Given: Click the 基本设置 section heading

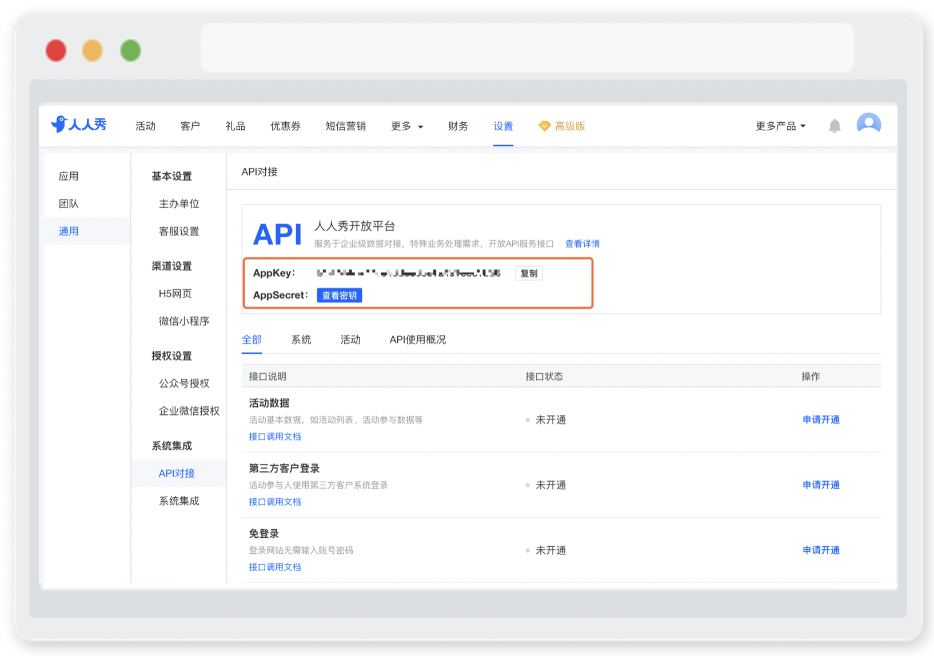Looking at the screenshot, I should point(171,176).
